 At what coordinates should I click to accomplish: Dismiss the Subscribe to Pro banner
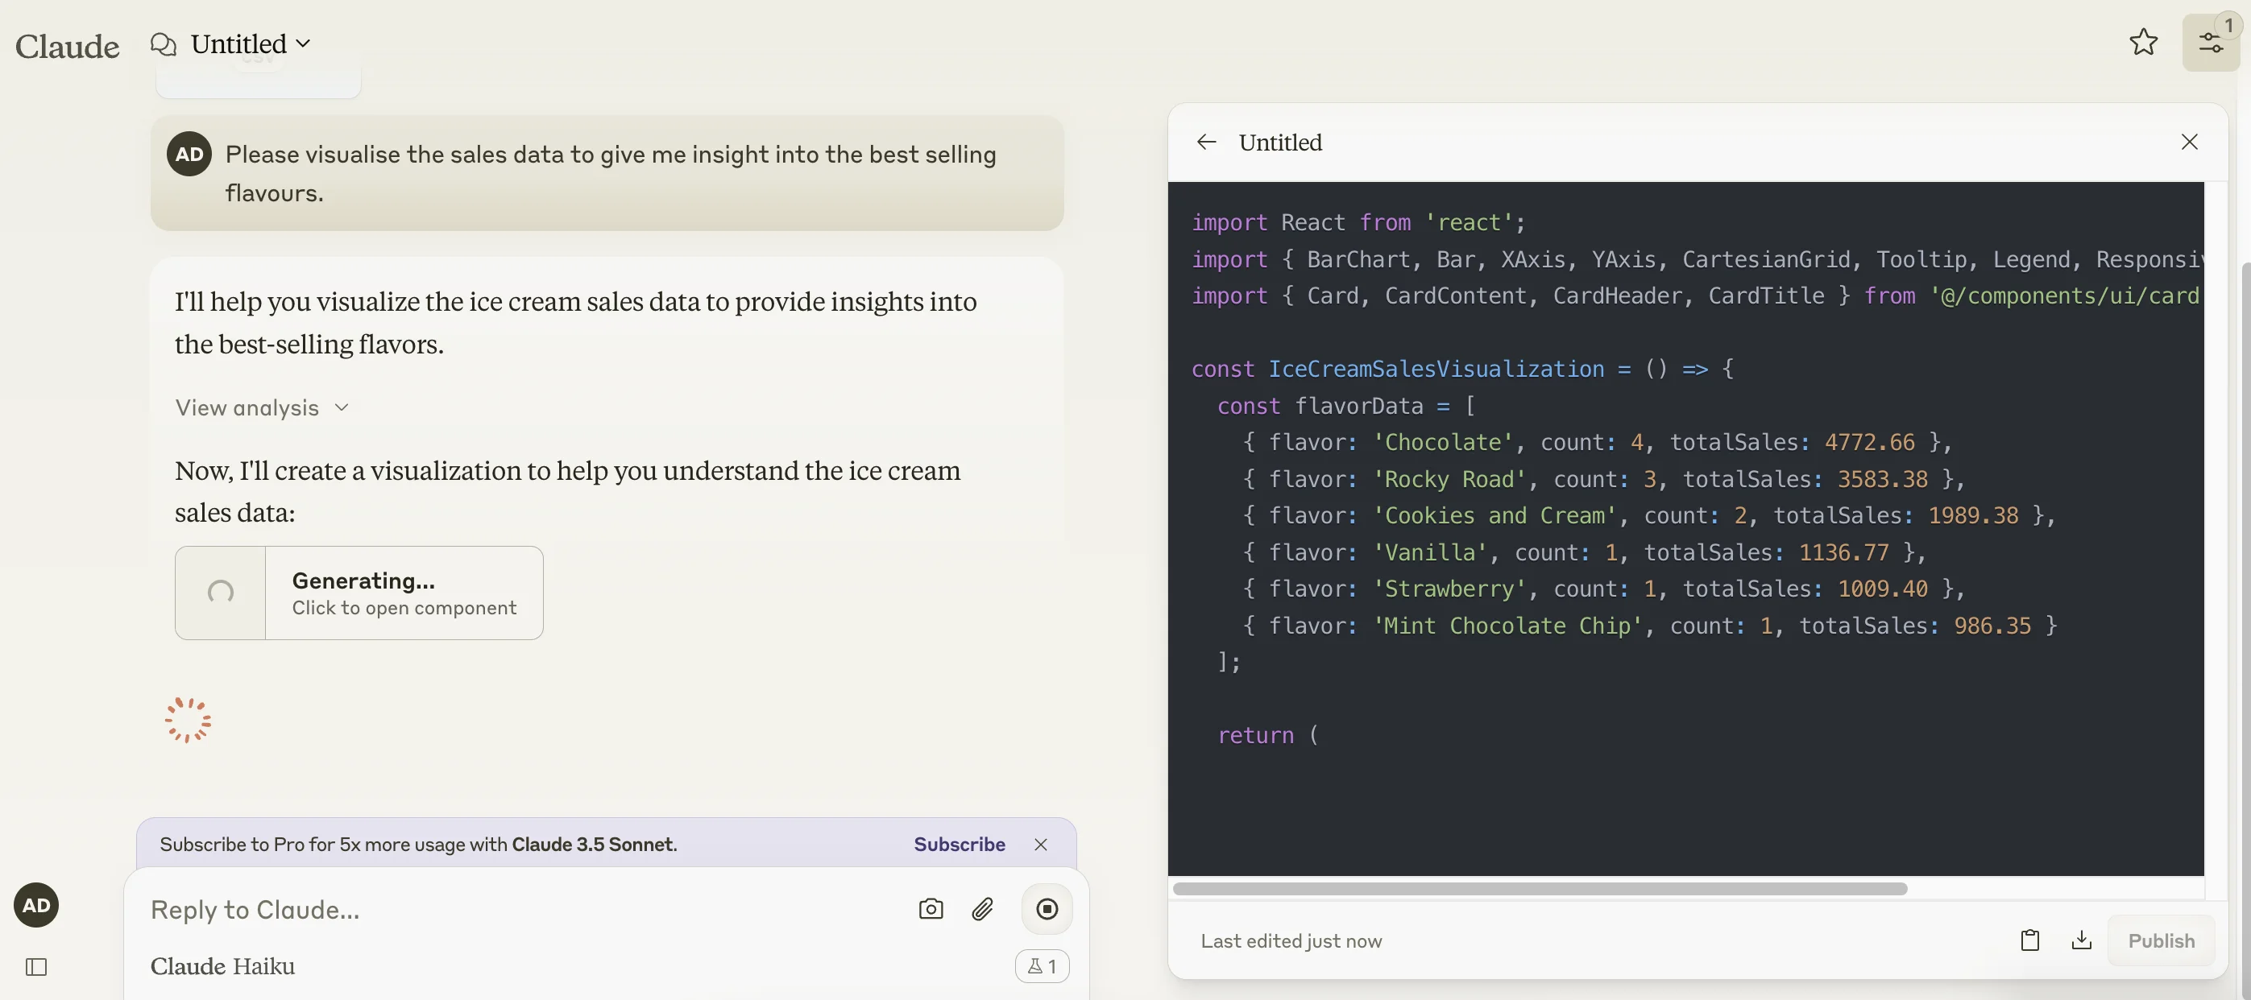(x=1040, y=844)
